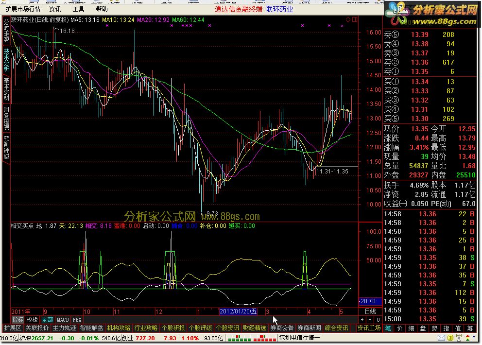The image size is (482, 345).
Task: Open the 关联报价 bottom tab
Action: click(37, 328)
